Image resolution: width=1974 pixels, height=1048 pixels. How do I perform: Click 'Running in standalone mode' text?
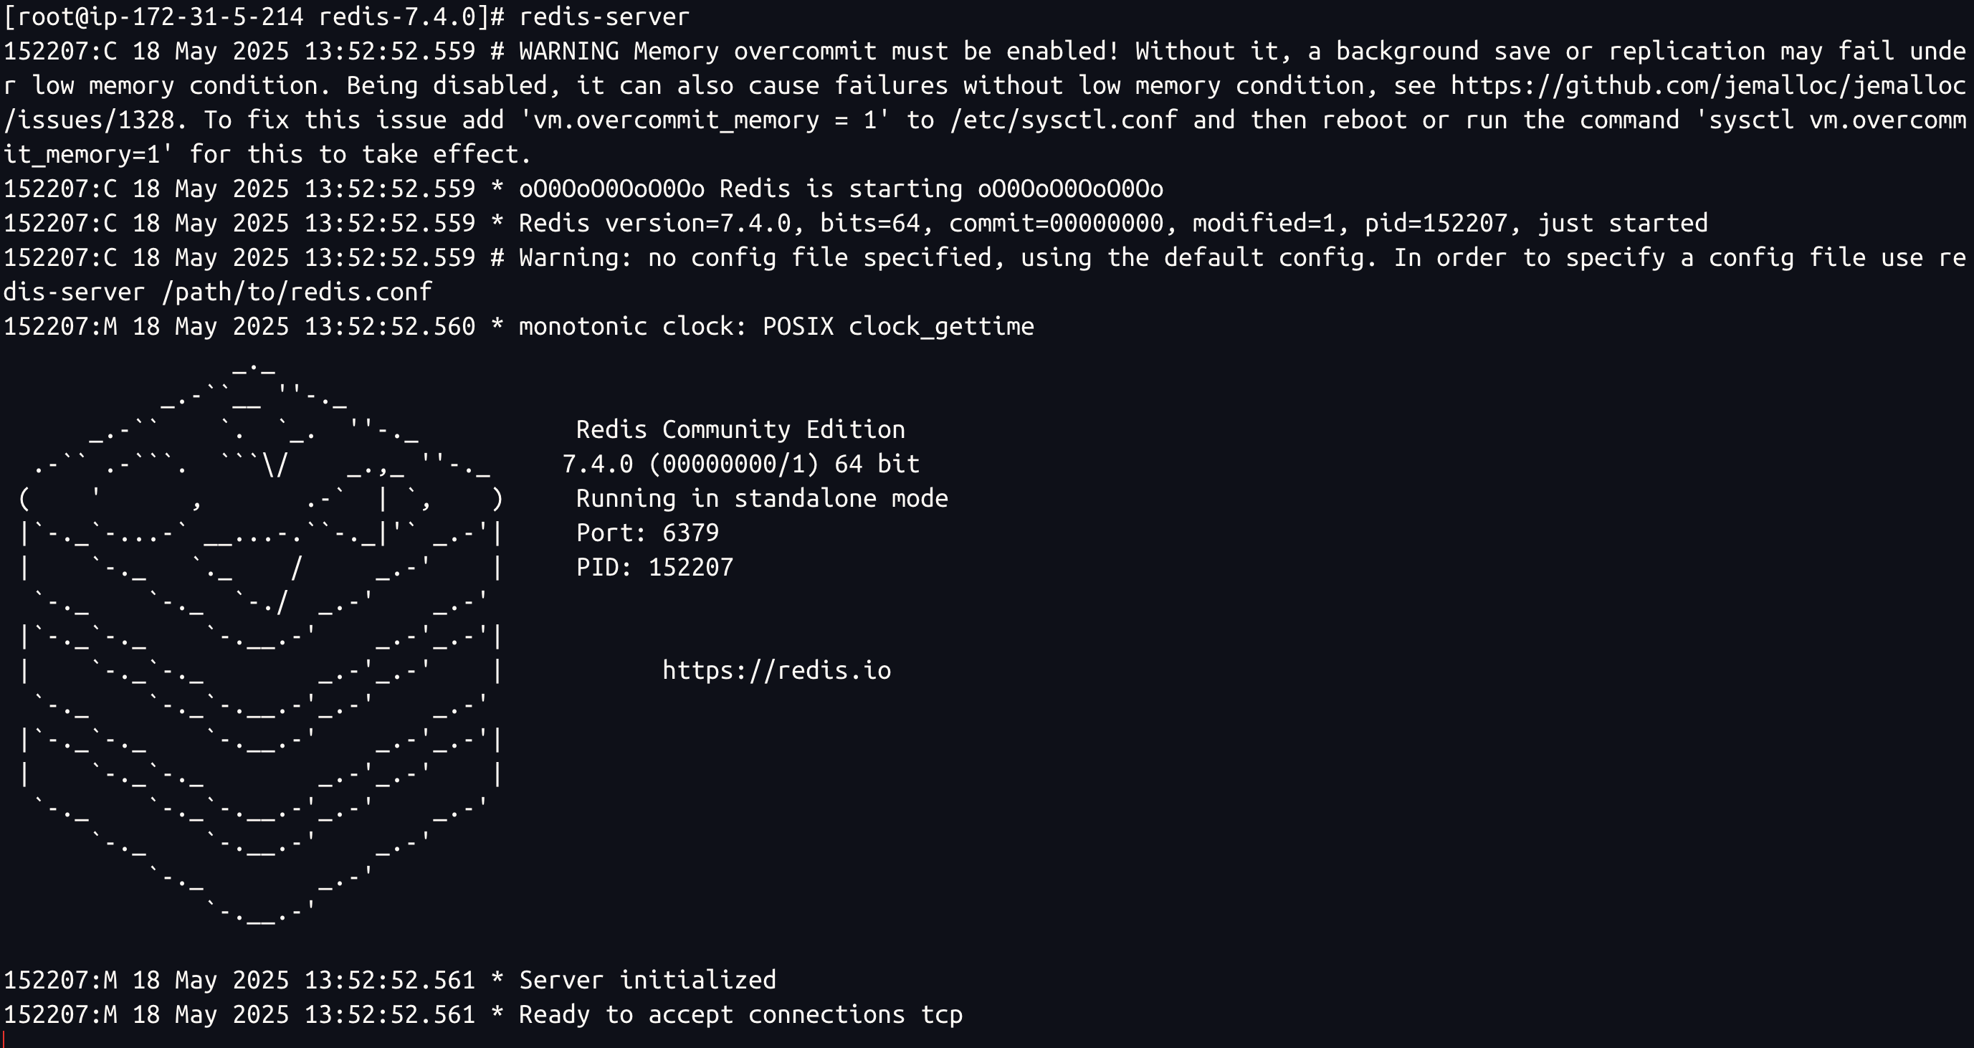(762, 498)
